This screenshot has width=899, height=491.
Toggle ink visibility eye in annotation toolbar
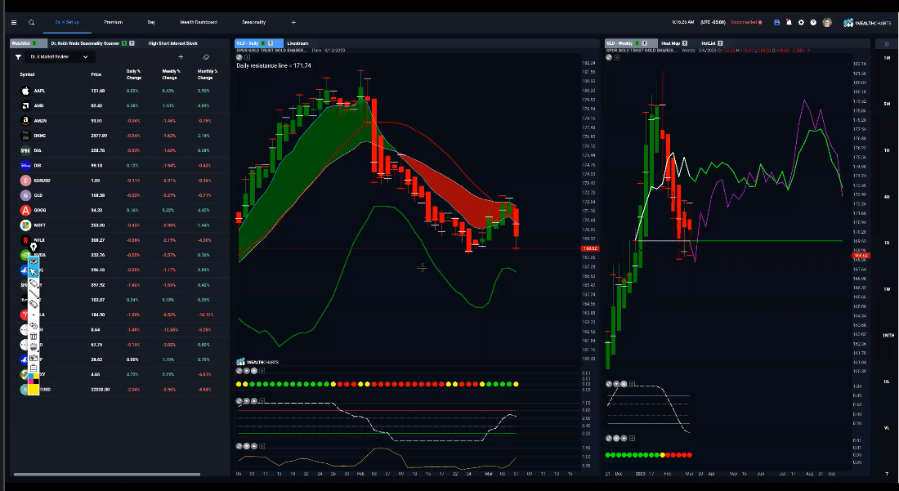pos(34,261)
